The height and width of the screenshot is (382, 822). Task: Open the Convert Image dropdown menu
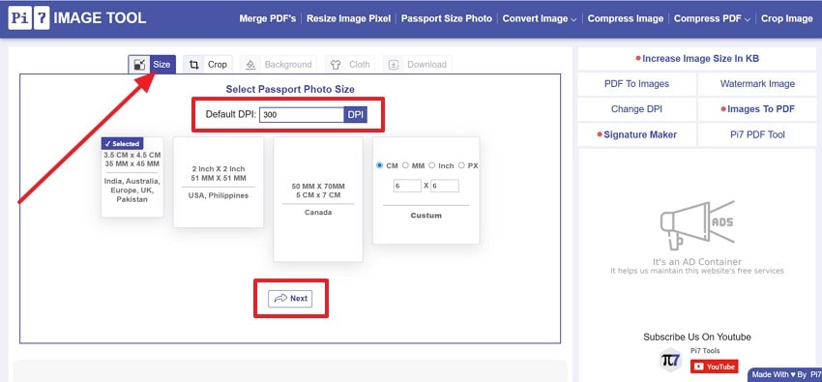(540, 18)
